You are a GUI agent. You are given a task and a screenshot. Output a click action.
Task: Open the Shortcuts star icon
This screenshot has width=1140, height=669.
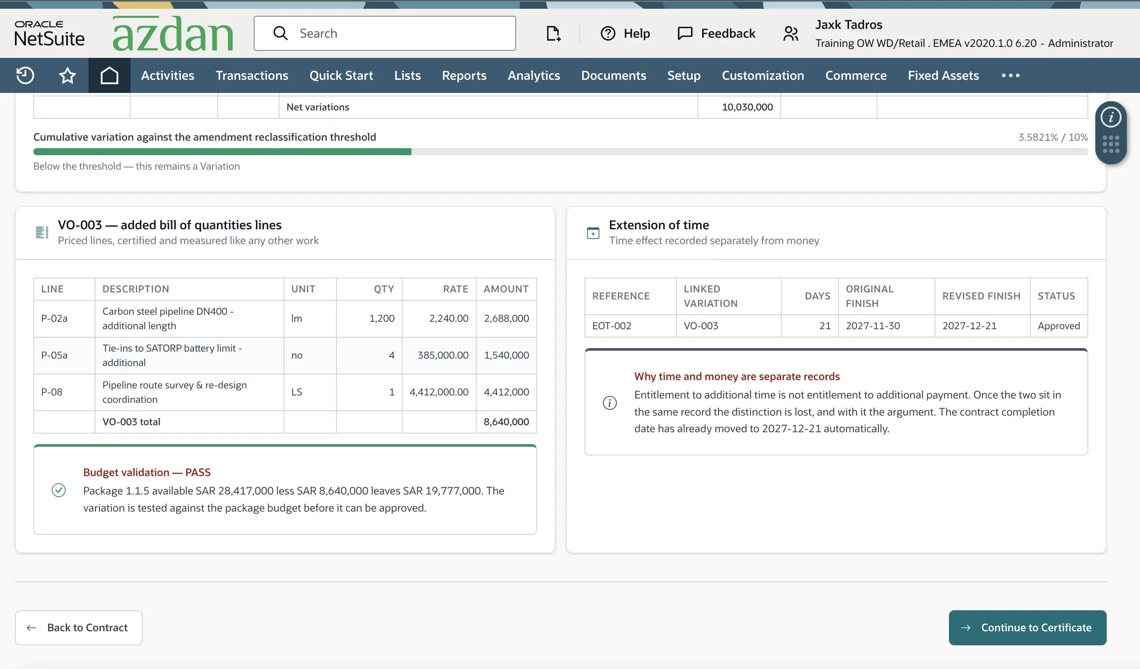tap(67, 75)
